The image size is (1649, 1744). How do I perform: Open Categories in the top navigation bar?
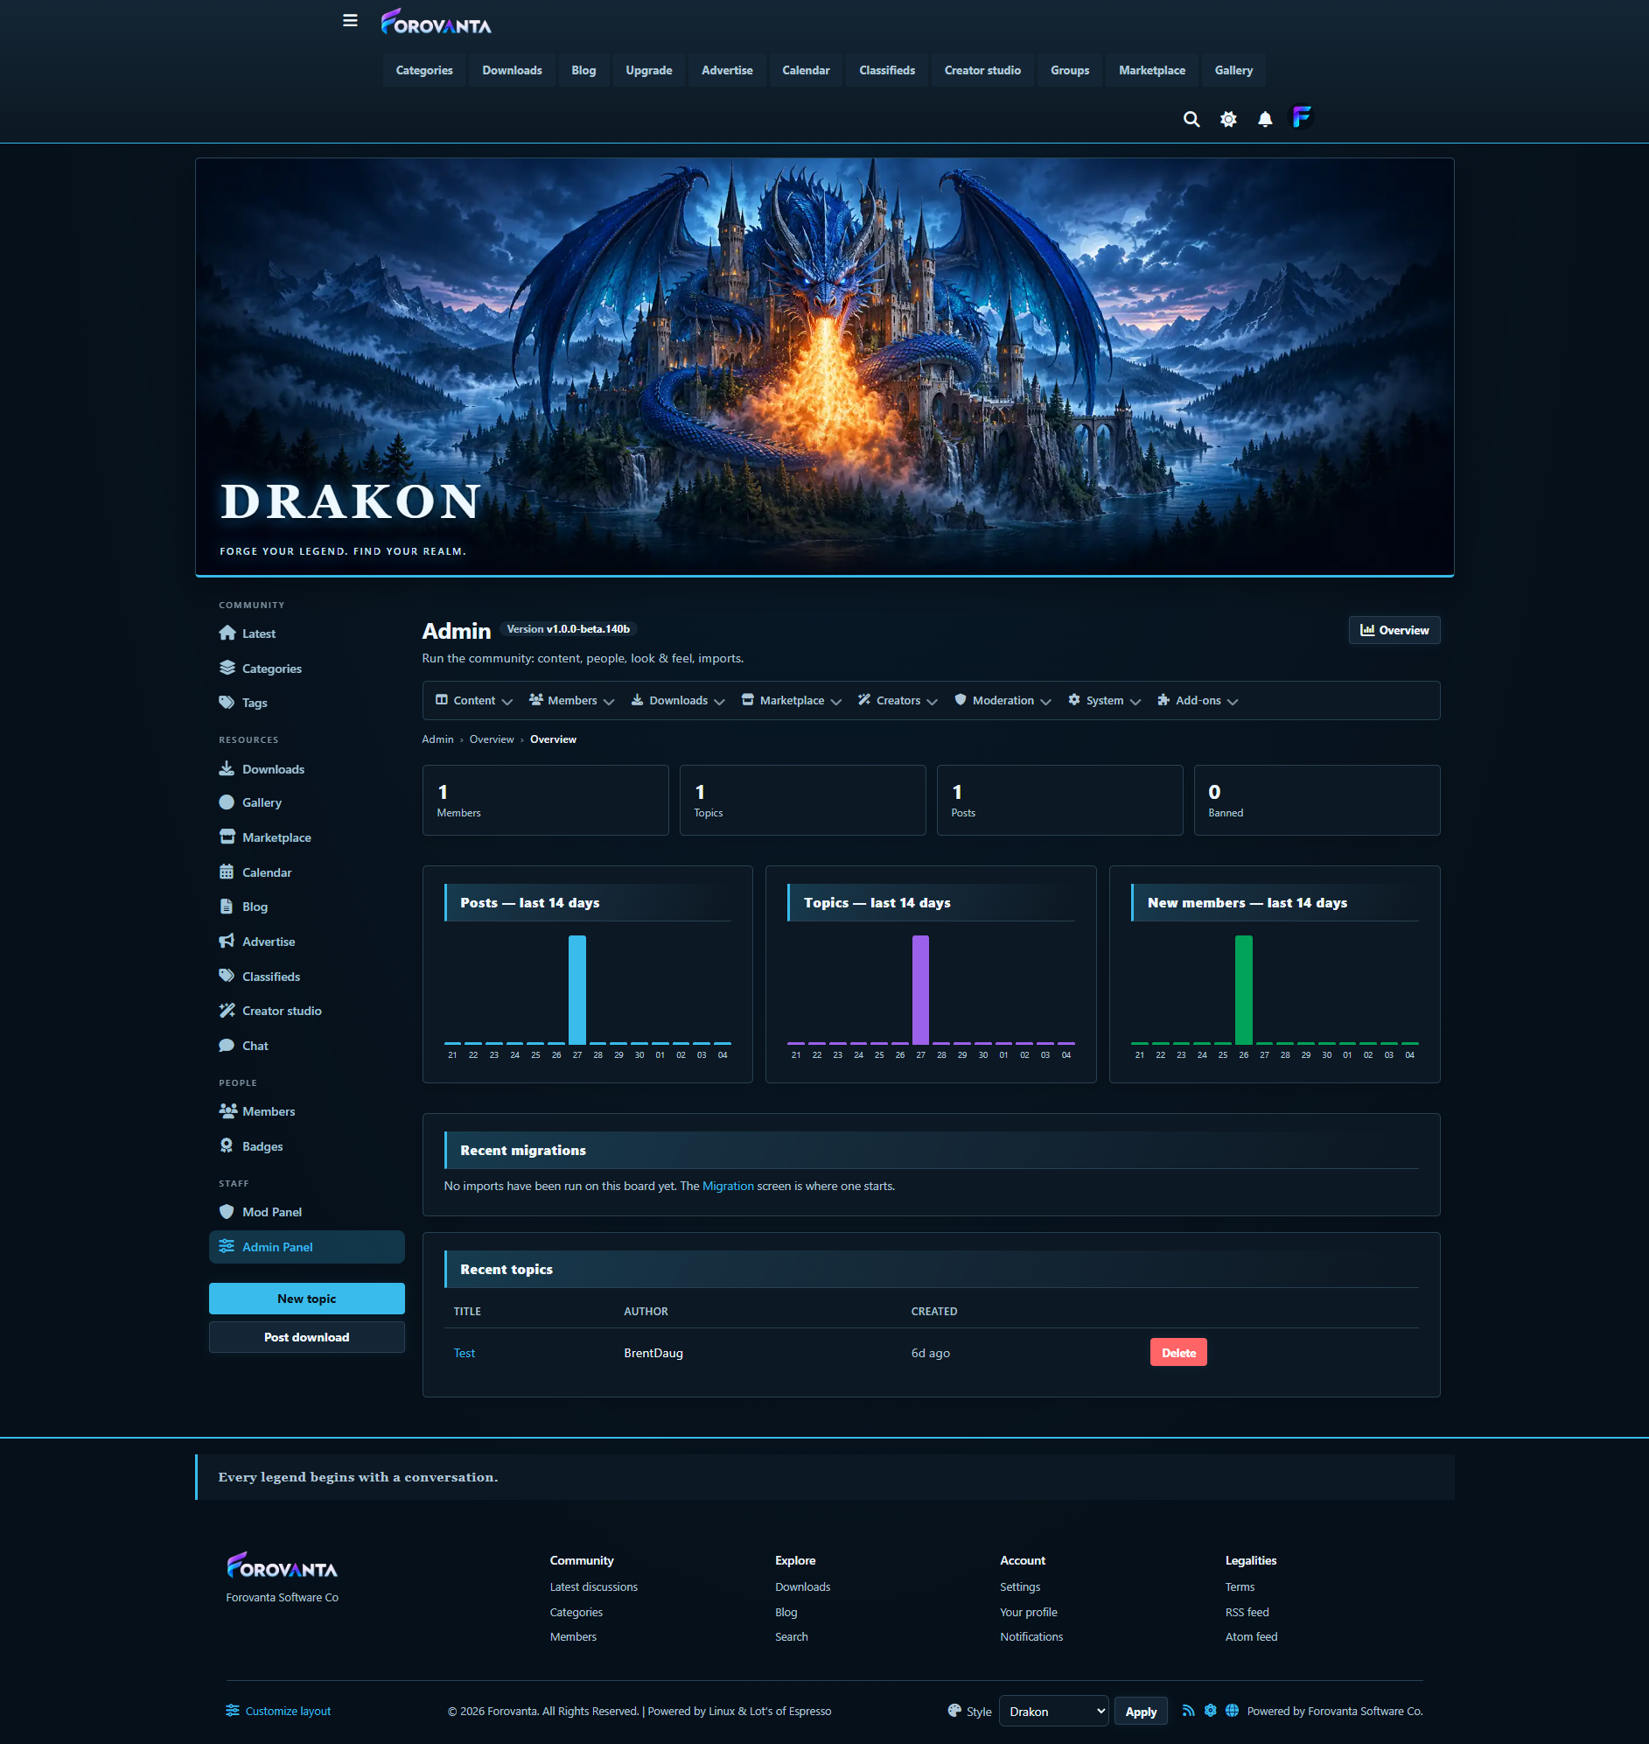click(x=424, y=70)
